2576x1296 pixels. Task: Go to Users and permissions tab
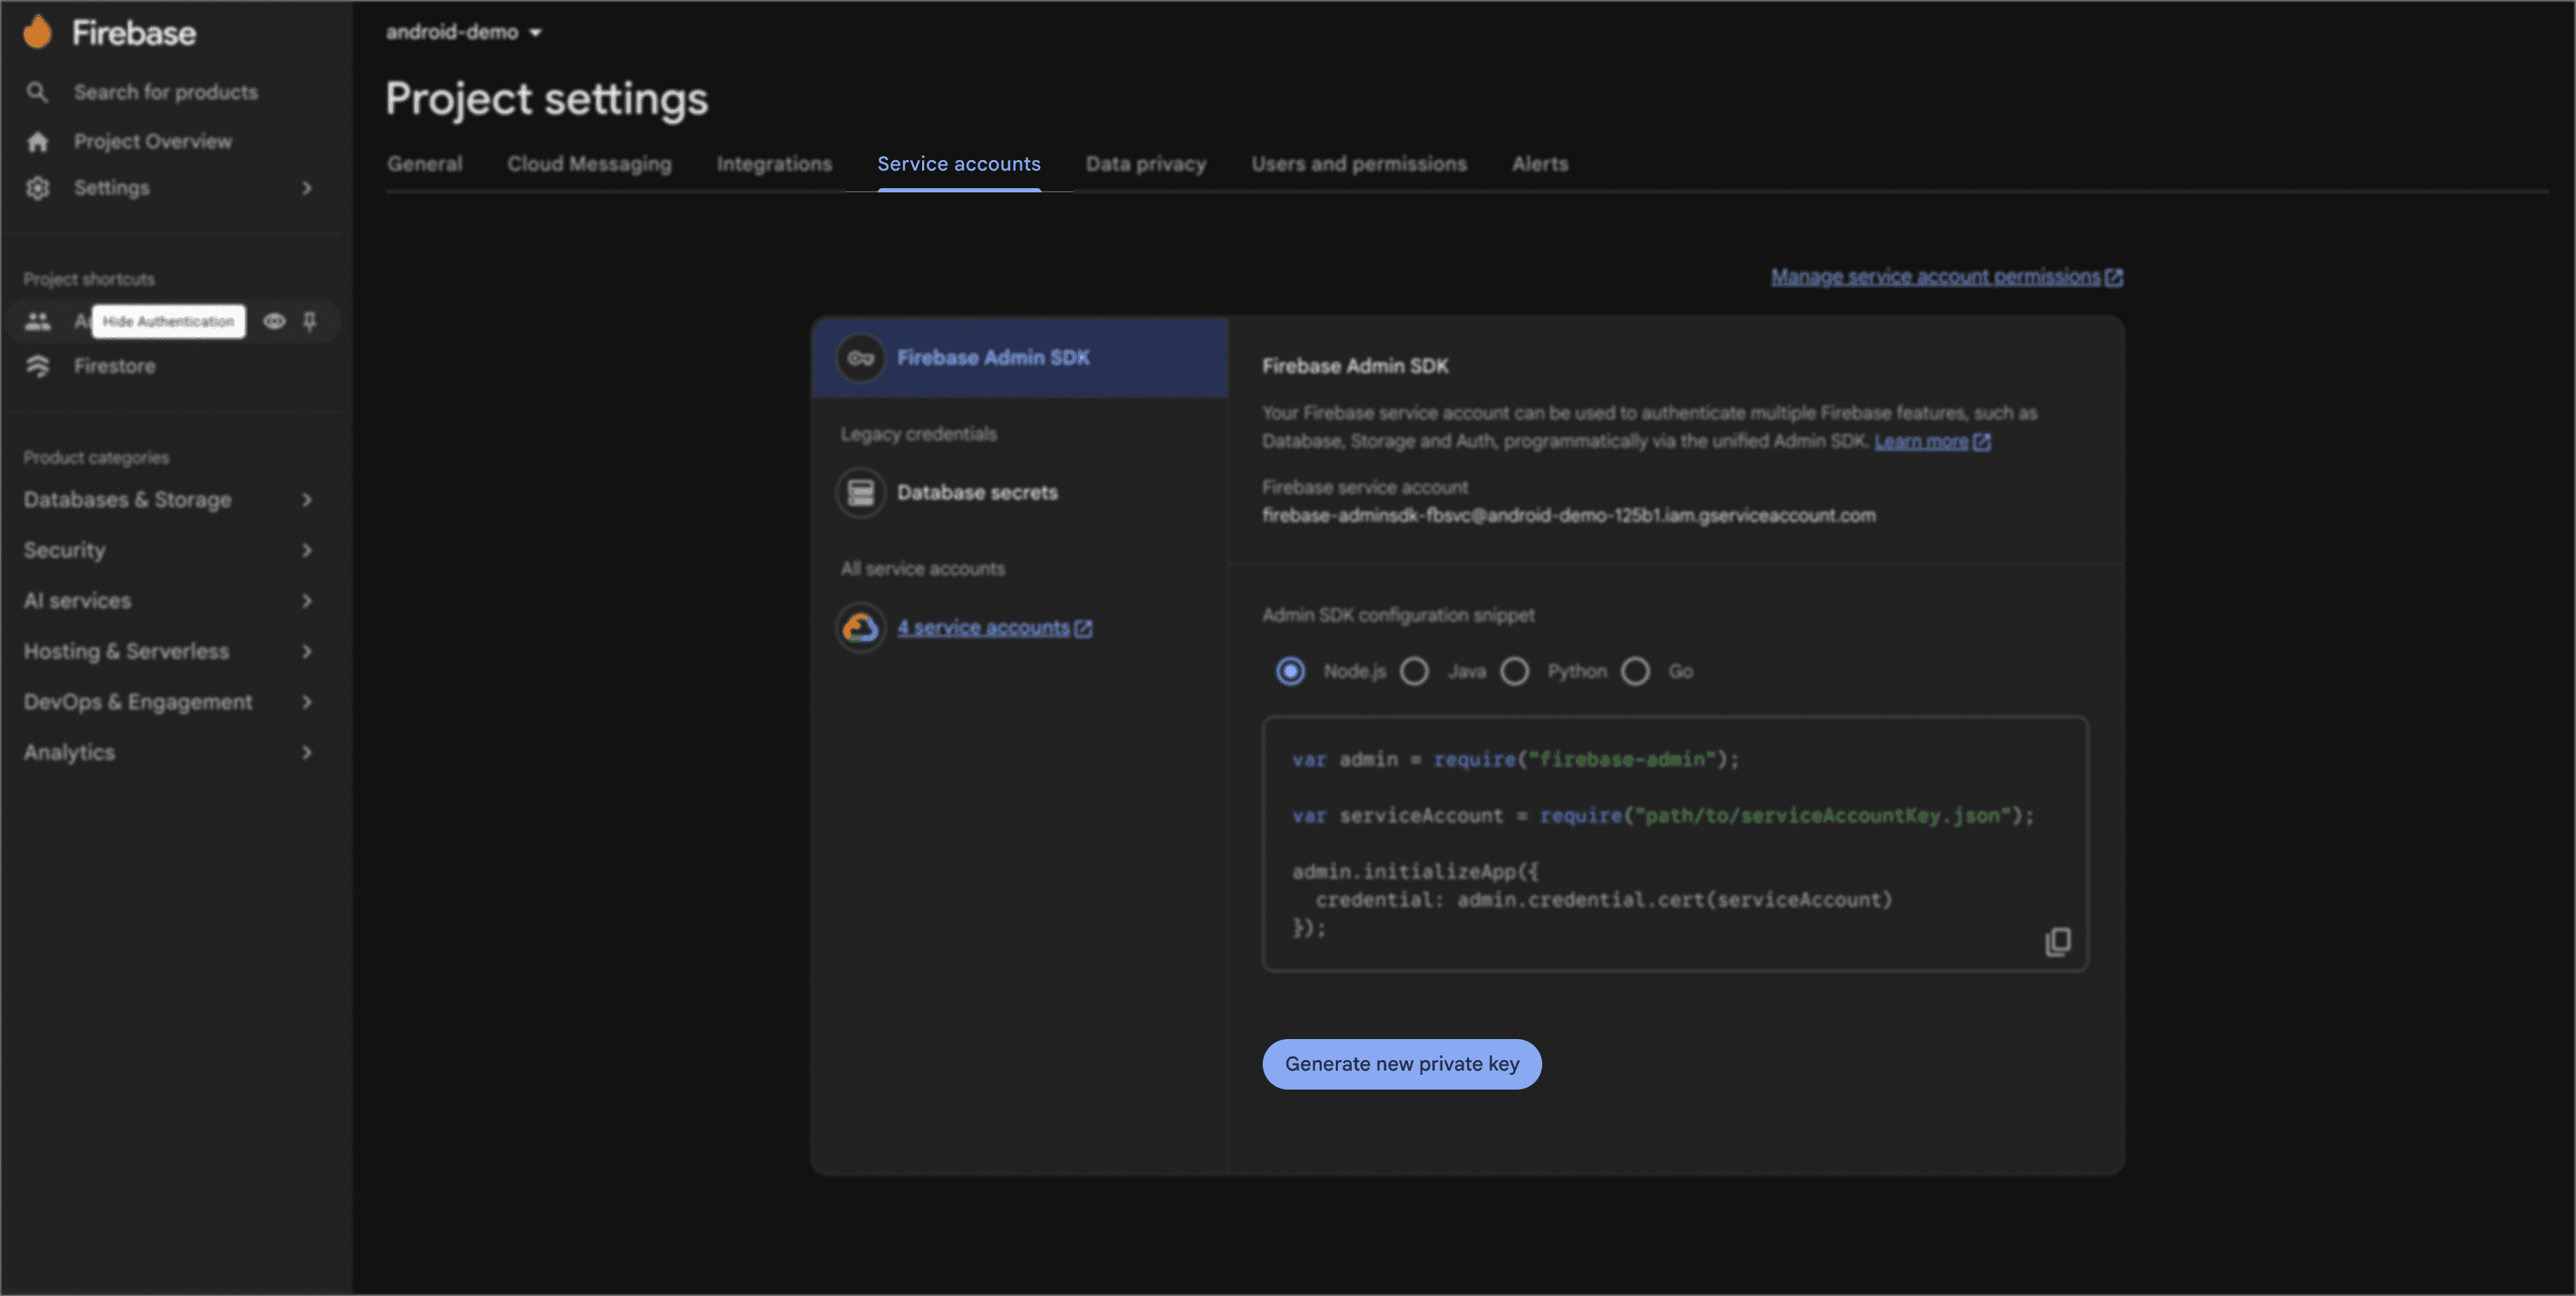1359,164
